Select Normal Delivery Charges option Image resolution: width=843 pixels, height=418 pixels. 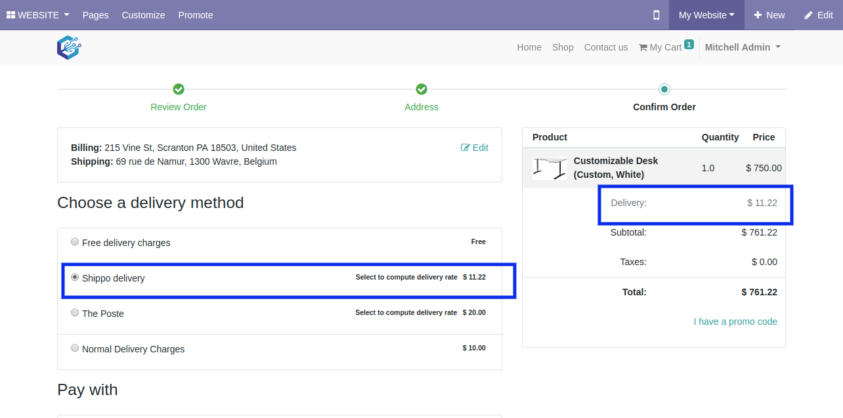[75, 348]
